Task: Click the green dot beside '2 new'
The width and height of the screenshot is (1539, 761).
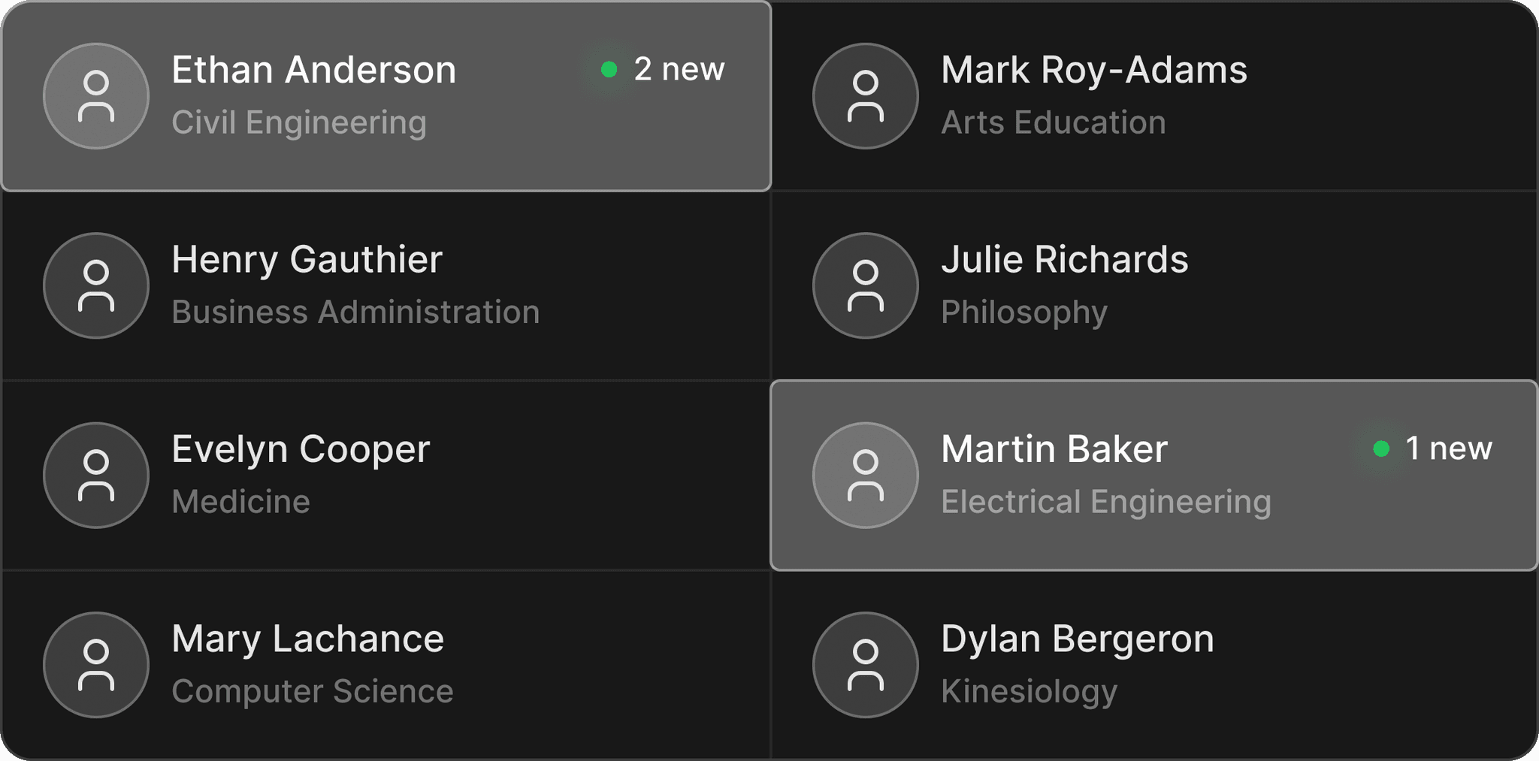Action: (609, 70)
